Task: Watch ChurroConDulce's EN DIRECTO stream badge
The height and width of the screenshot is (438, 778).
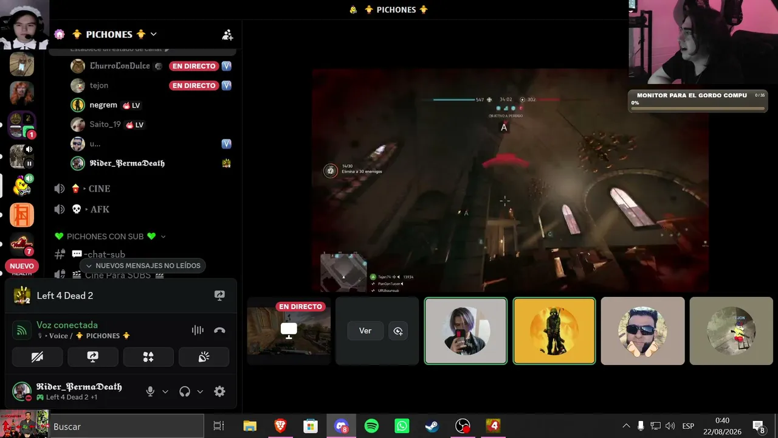Action: pos(194,66)
